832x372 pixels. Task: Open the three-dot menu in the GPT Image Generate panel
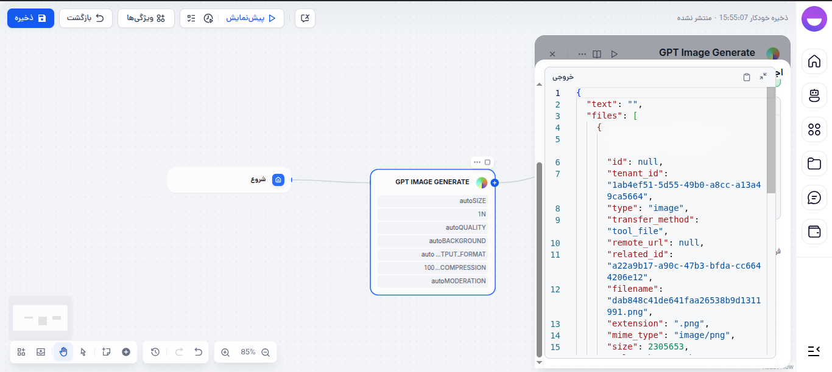pos(582,53)
